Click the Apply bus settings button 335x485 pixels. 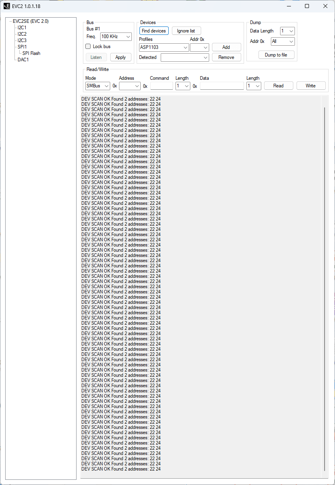coord(121,57)
